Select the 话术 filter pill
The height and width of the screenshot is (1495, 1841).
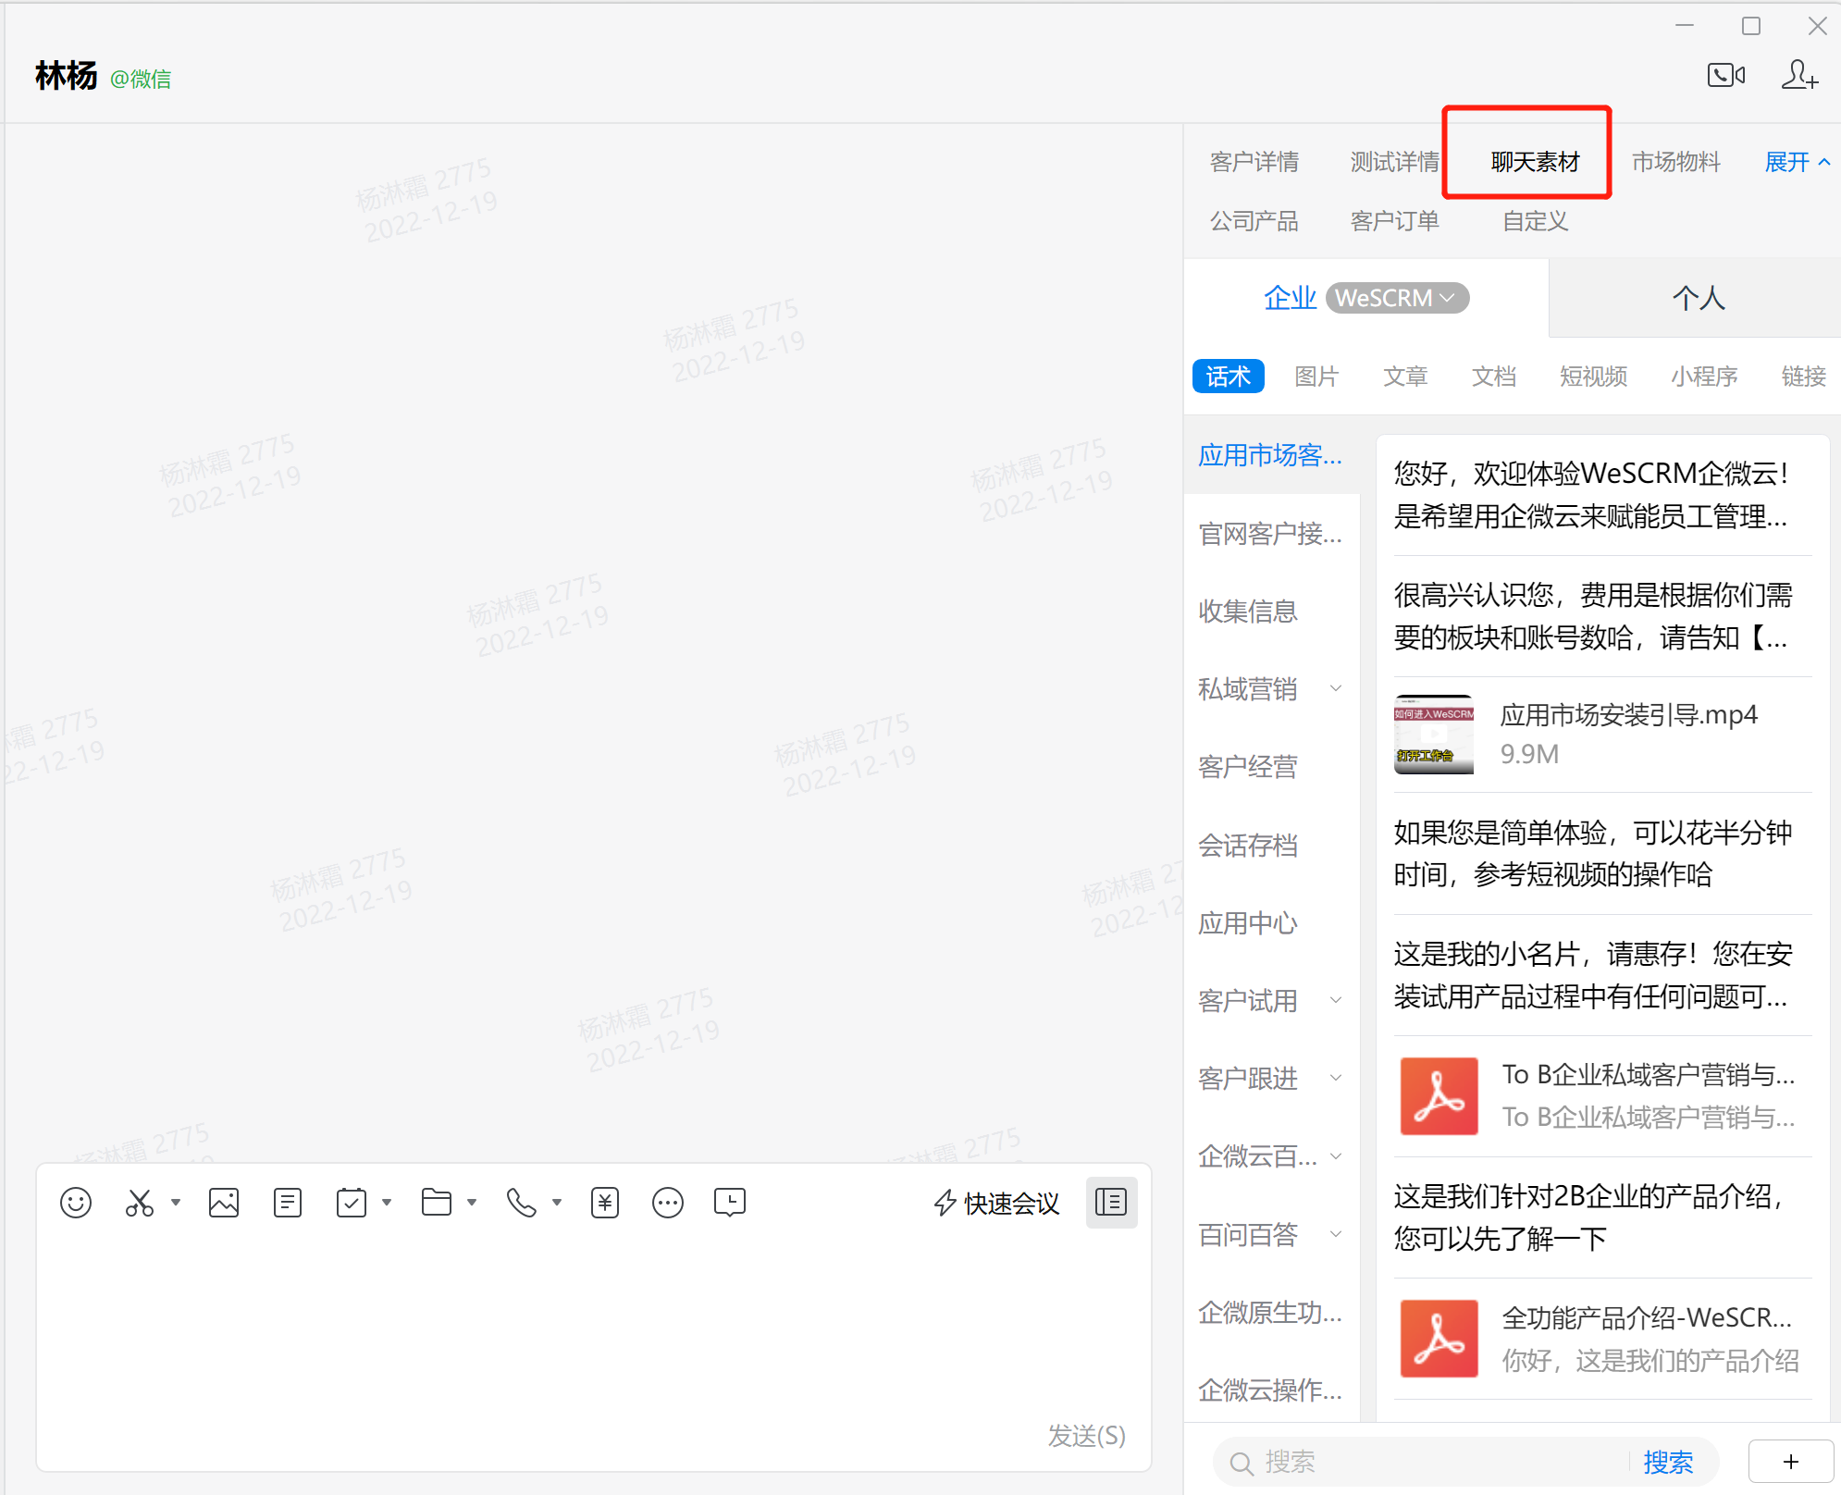tap(1228, 377)
